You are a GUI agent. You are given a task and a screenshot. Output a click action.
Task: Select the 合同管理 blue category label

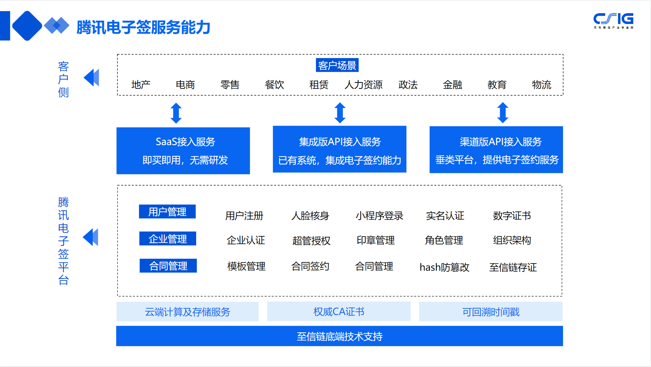[168, 266]
